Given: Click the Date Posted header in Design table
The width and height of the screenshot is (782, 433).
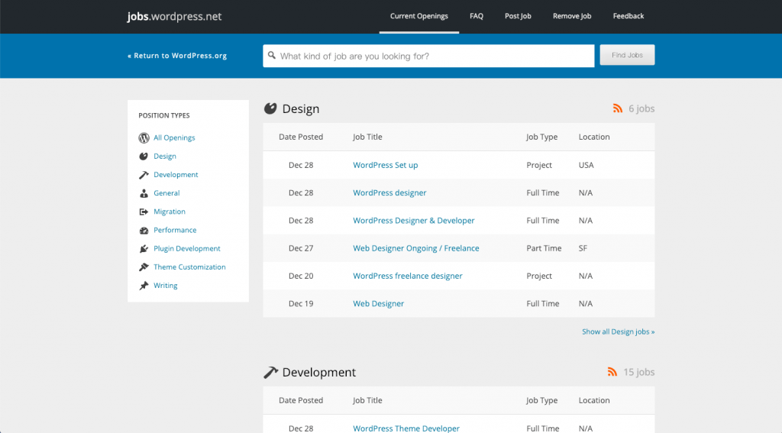Looking at the screenshot, I should coord(301,137).
